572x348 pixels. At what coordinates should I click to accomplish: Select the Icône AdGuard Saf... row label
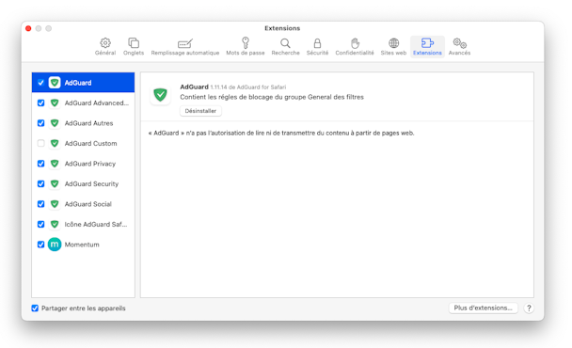point(96,225)
